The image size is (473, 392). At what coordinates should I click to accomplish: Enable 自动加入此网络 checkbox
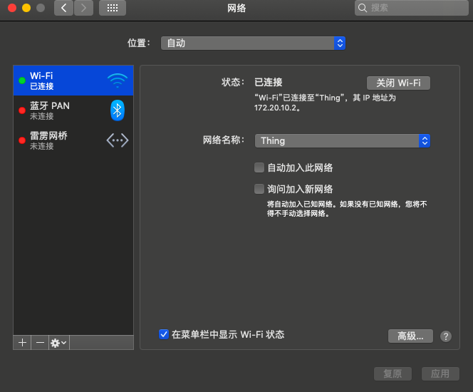click(259, 167)
